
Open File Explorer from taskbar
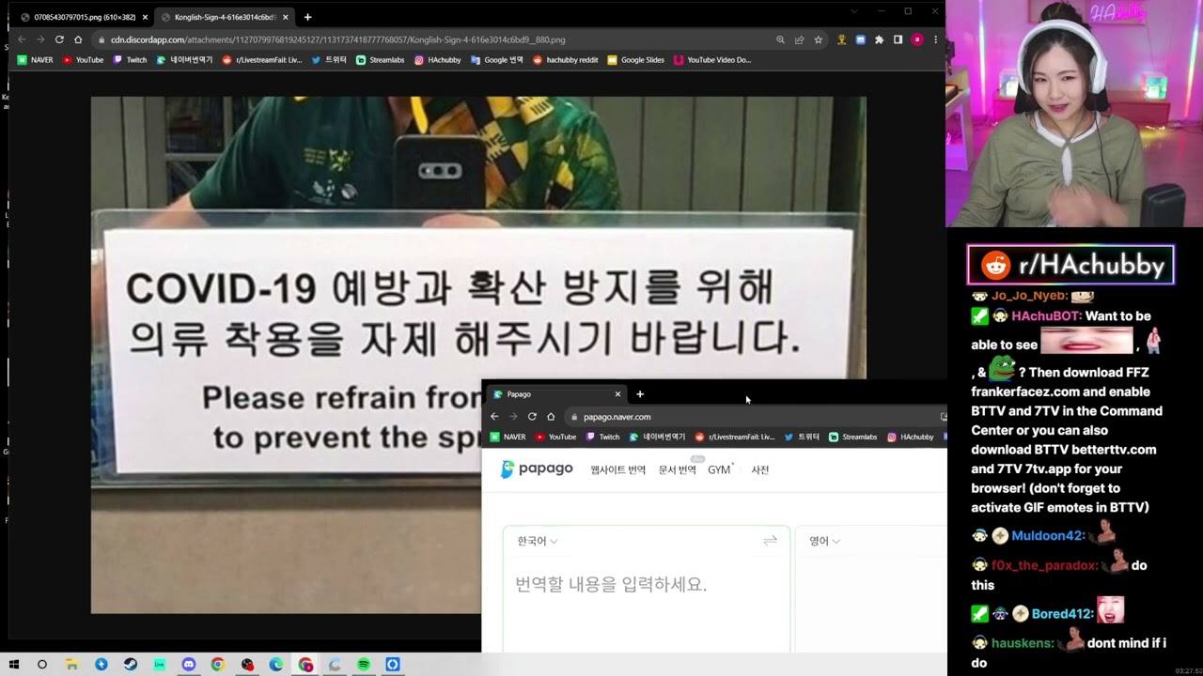[71, 665]
